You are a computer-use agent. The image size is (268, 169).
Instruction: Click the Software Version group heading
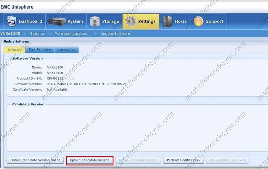(27, 58)
